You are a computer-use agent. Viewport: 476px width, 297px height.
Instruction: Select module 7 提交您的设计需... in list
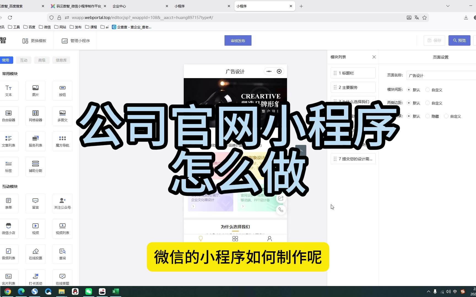coord(353,159)
